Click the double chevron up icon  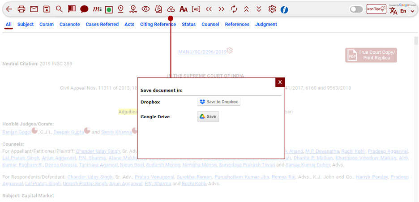click(x=246, y=9)
